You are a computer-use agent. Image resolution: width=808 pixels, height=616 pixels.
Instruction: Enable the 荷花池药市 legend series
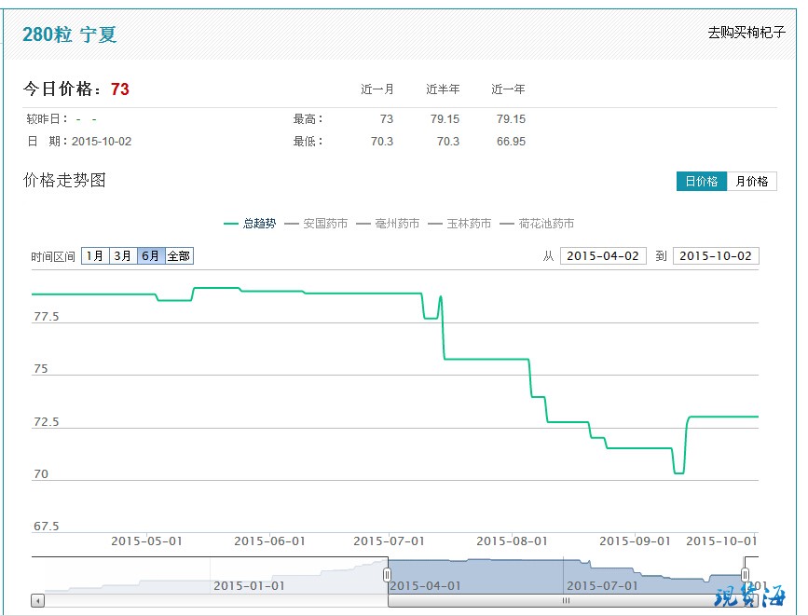(x=537, y=224)
